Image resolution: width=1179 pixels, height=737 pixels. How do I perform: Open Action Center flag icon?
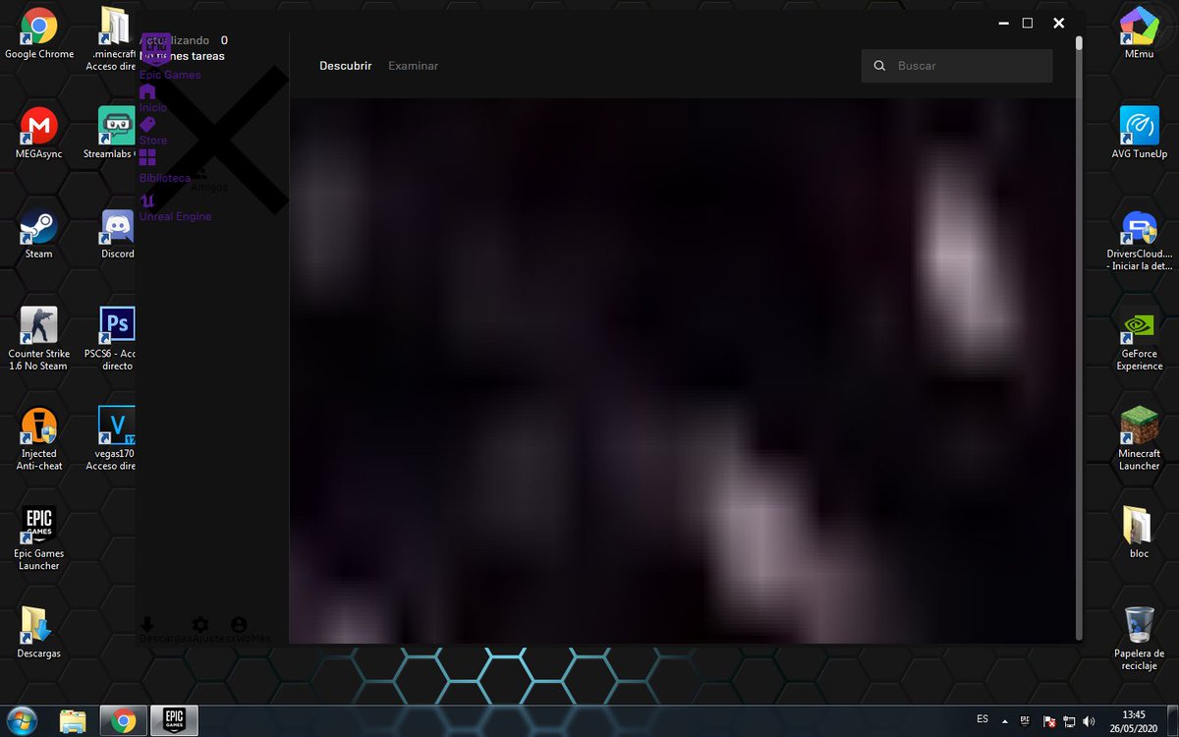pyautogui.click(x=1048, y=722)
